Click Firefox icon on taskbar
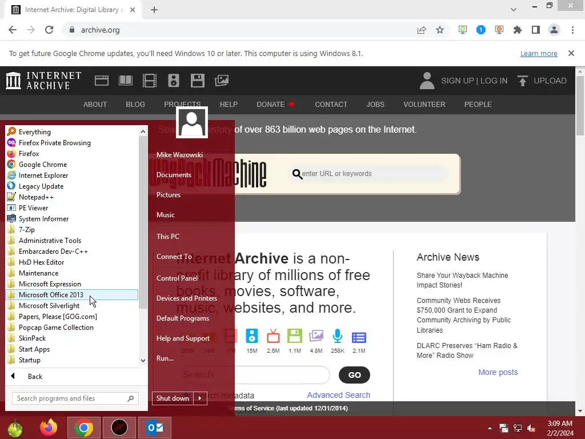Screen dimensions: 585x439 (49, 428)
